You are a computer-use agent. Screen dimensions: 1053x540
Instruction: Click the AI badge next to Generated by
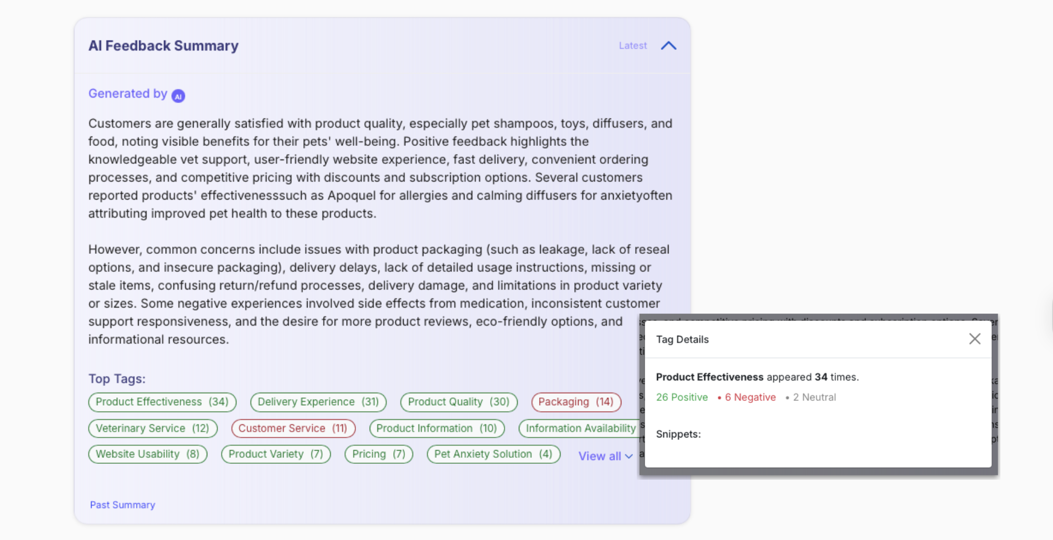tap(178, 96)
